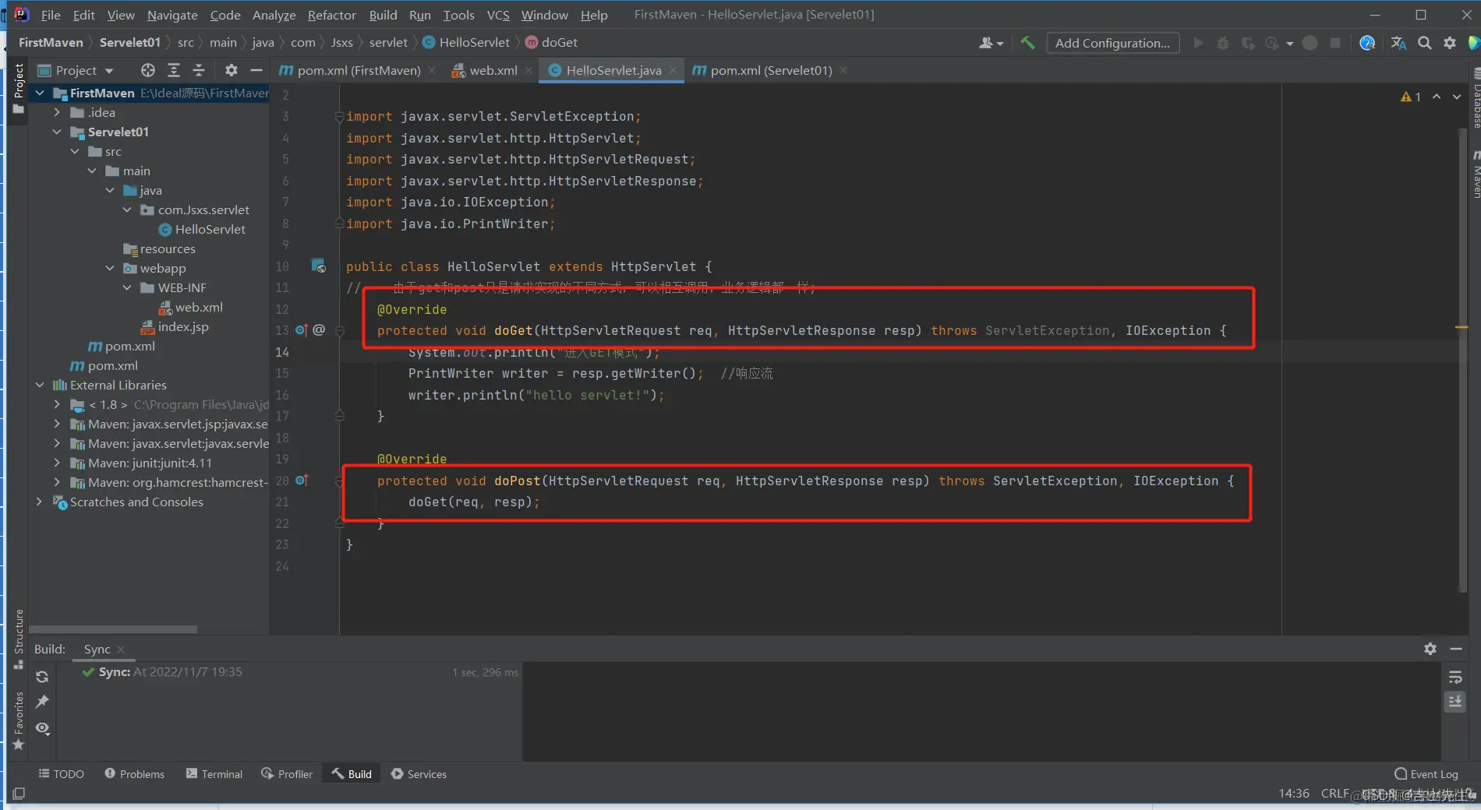The width and height of the screenshot is (1481, 810).
Task: Hide the Project tool window
Action: click(x=256, y=70)
